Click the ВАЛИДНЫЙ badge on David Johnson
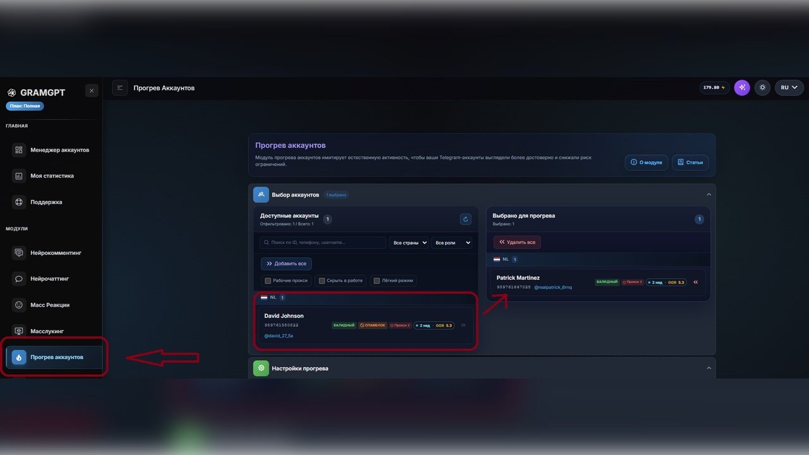Screen dimensions: 809x455 [344, 325]
